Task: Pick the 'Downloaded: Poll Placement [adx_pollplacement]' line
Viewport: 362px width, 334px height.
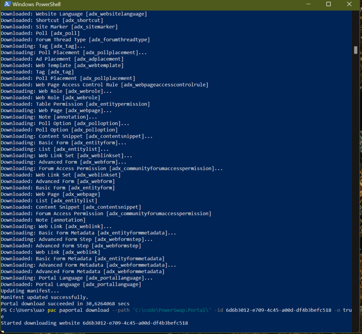Action: tap(68, 78)
